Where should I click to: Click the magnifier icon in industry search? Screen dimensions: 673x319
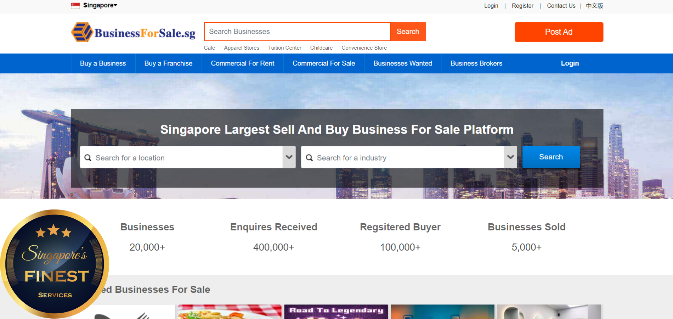point(309,158)
